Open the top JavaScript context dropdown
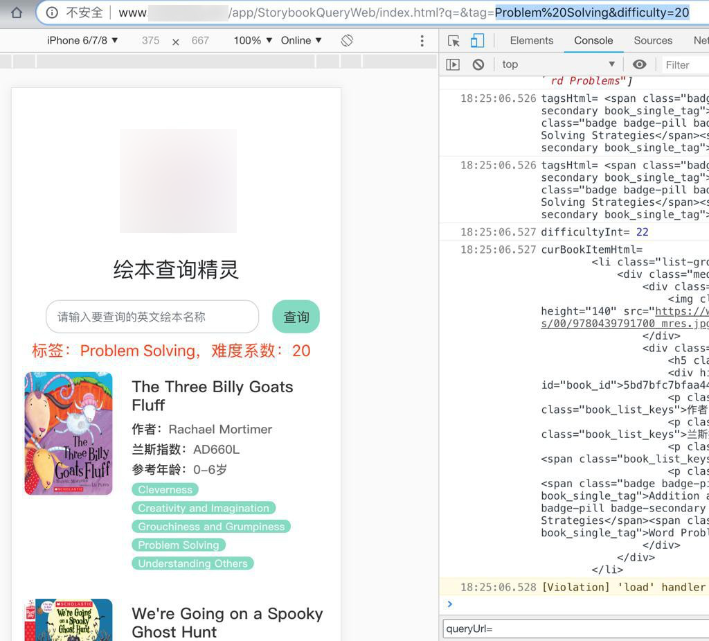Image resolution: width=709 pixels, height=641 pixels. (559, 64)
